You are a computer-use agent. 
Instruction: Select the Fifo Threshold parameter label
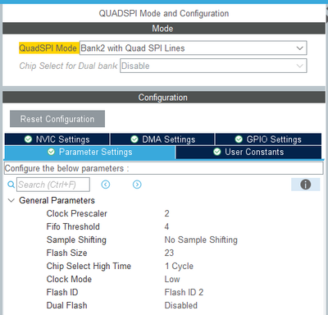tap(73, 226)
